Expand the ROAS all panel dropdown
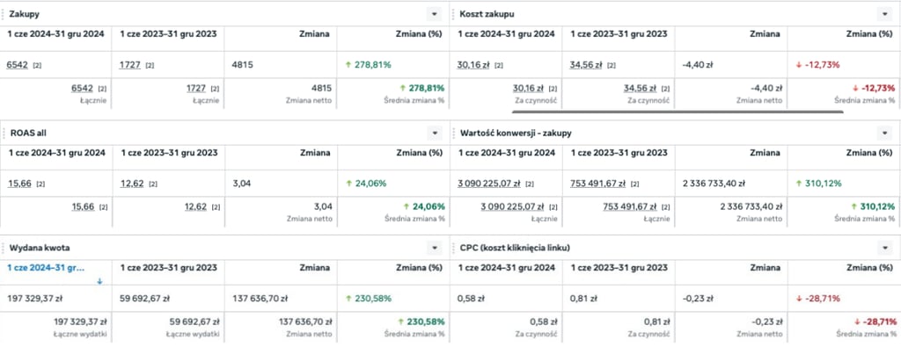This screenshot has height=354, width=901. pyautogui.click(x=434, y=133)
